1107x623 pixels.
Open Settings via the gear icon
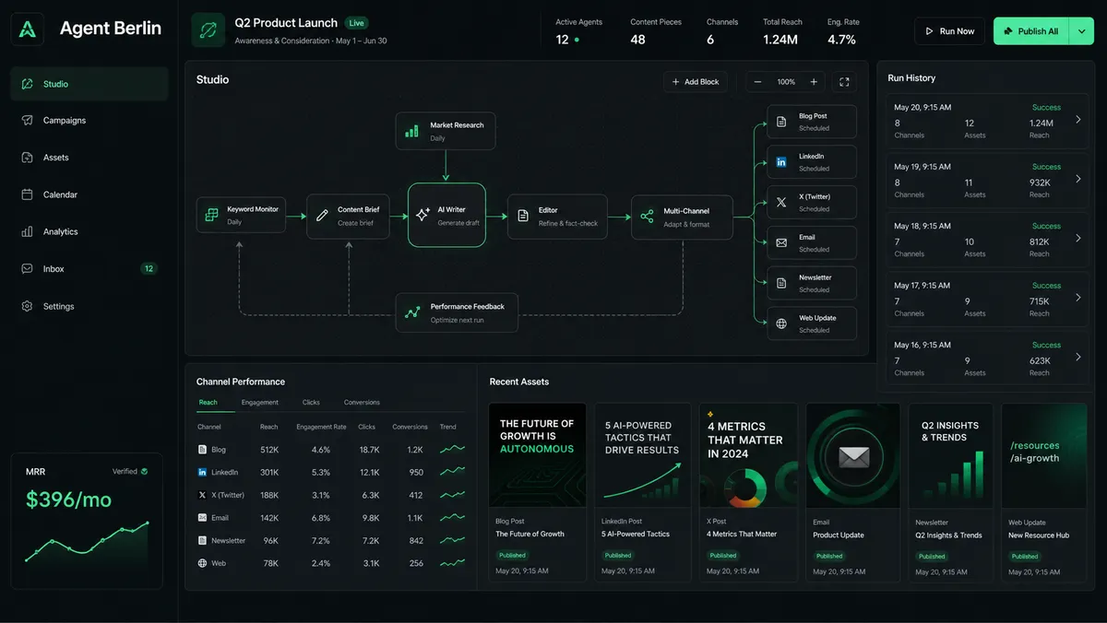[27, 306]
